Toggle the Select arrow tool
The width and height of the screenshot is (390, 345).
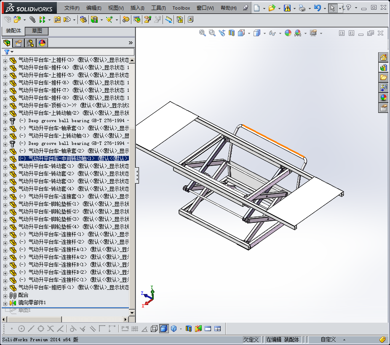(333, 8)
